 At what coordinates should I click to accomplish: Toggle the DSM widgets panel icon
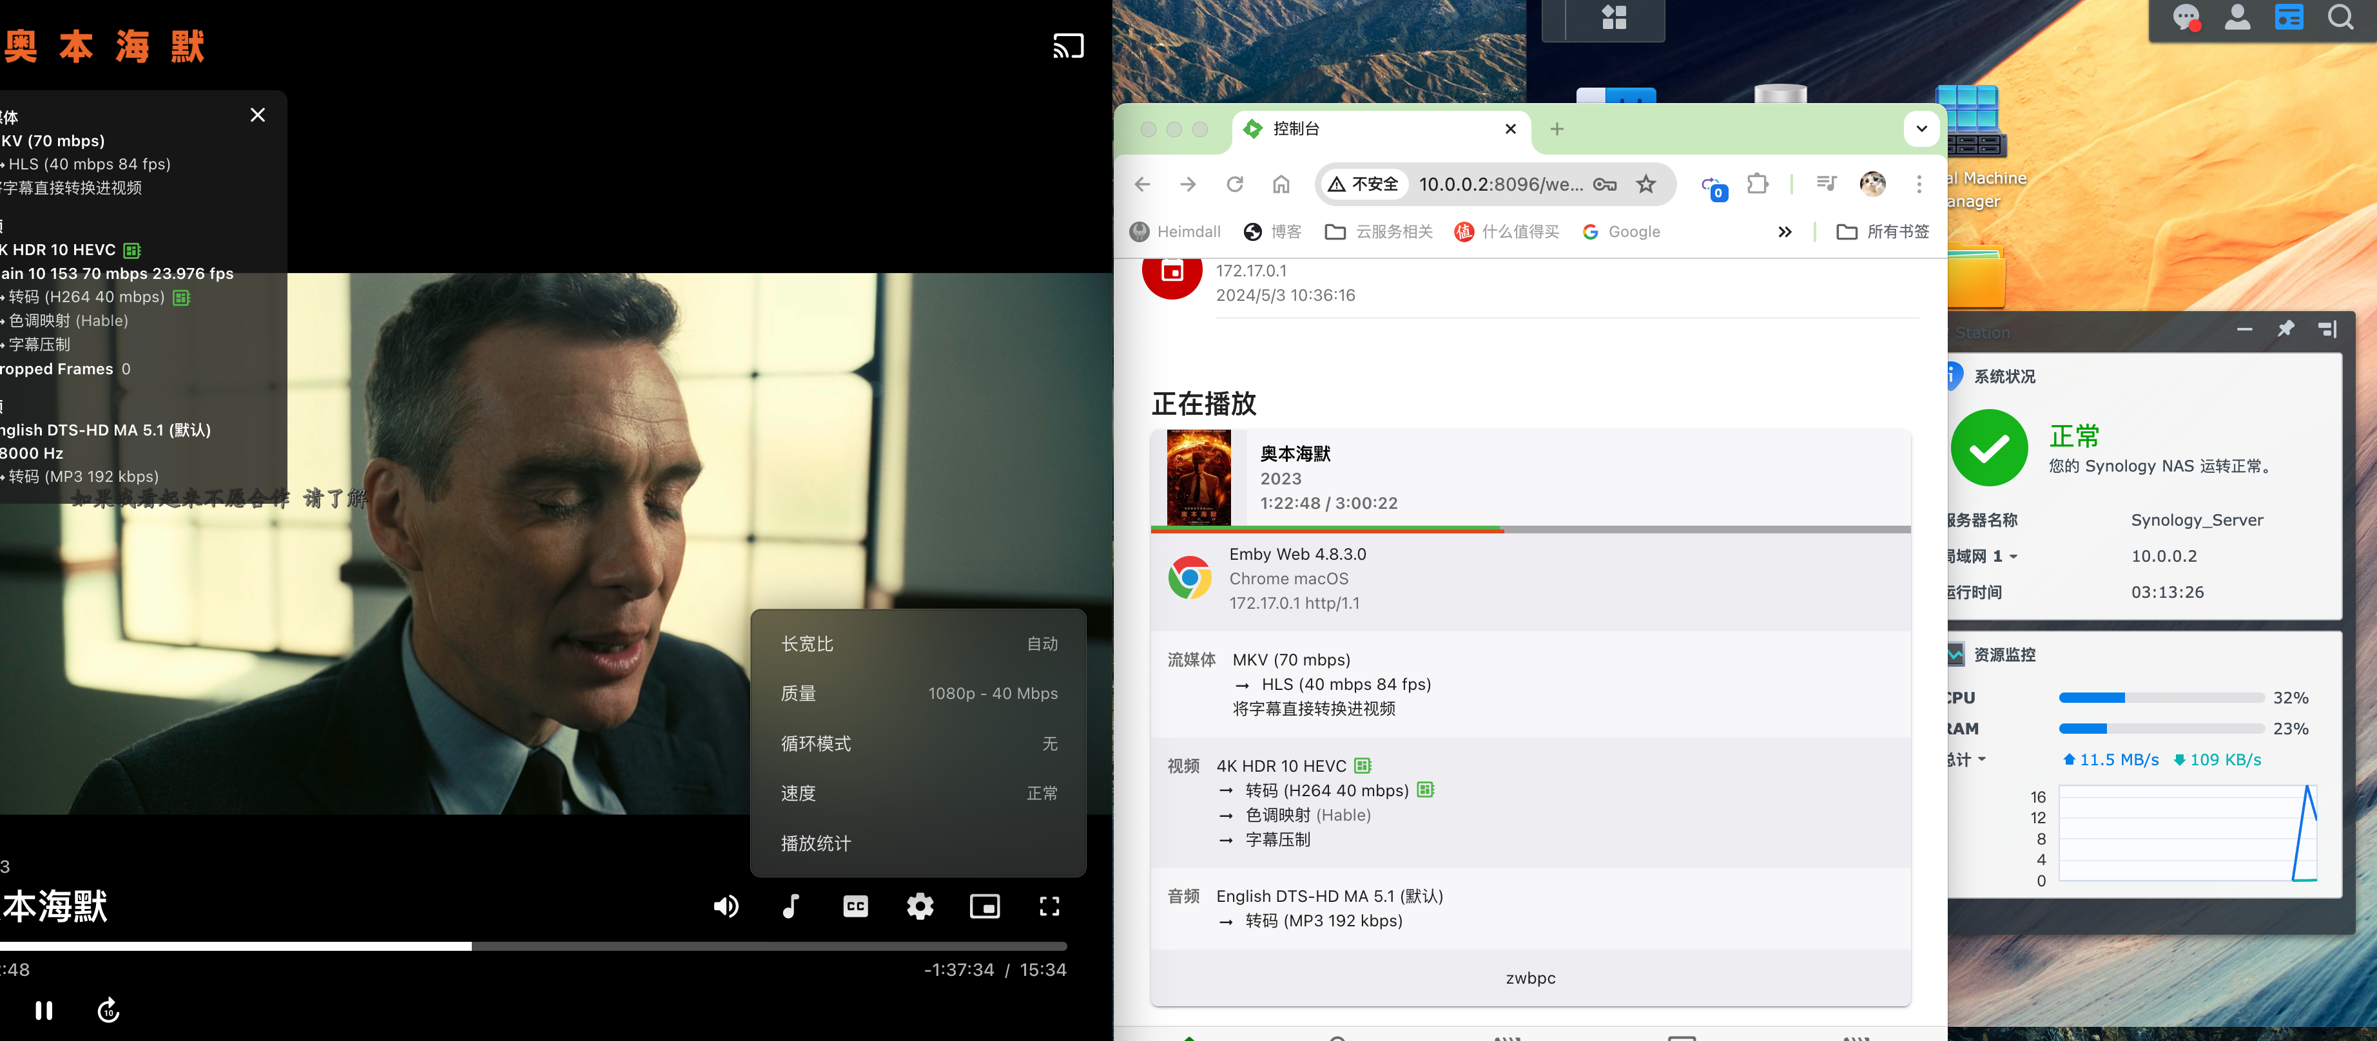point(2289,17)
